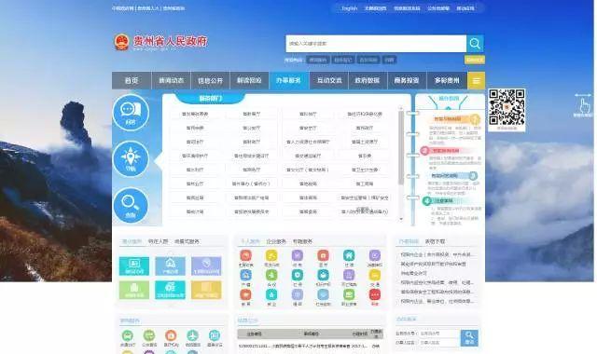Click the blue step-three guide banner

[452, 176]
